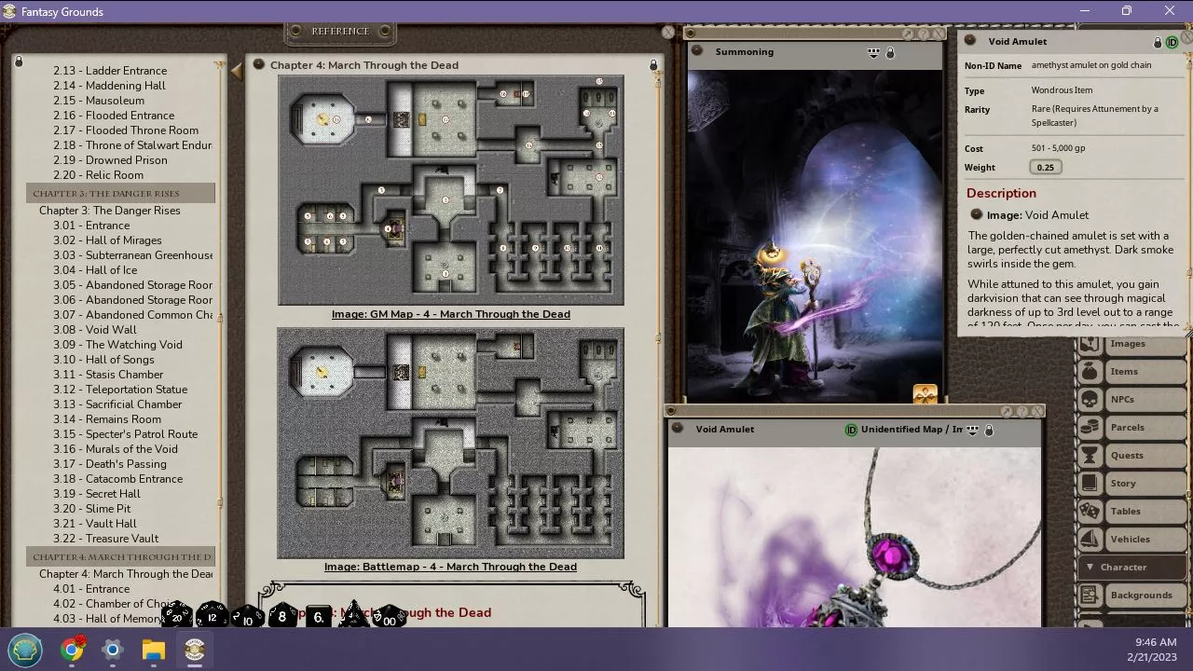Collapse Chapter 4: March Through the Dead header
Screen dimensions: 1193x671
click(121, 556)
